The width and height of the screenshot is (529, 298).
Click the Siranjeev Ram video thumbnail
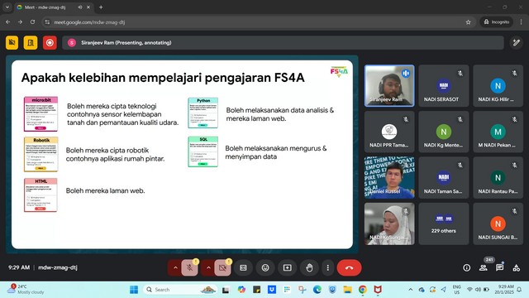tap(389, 86)
